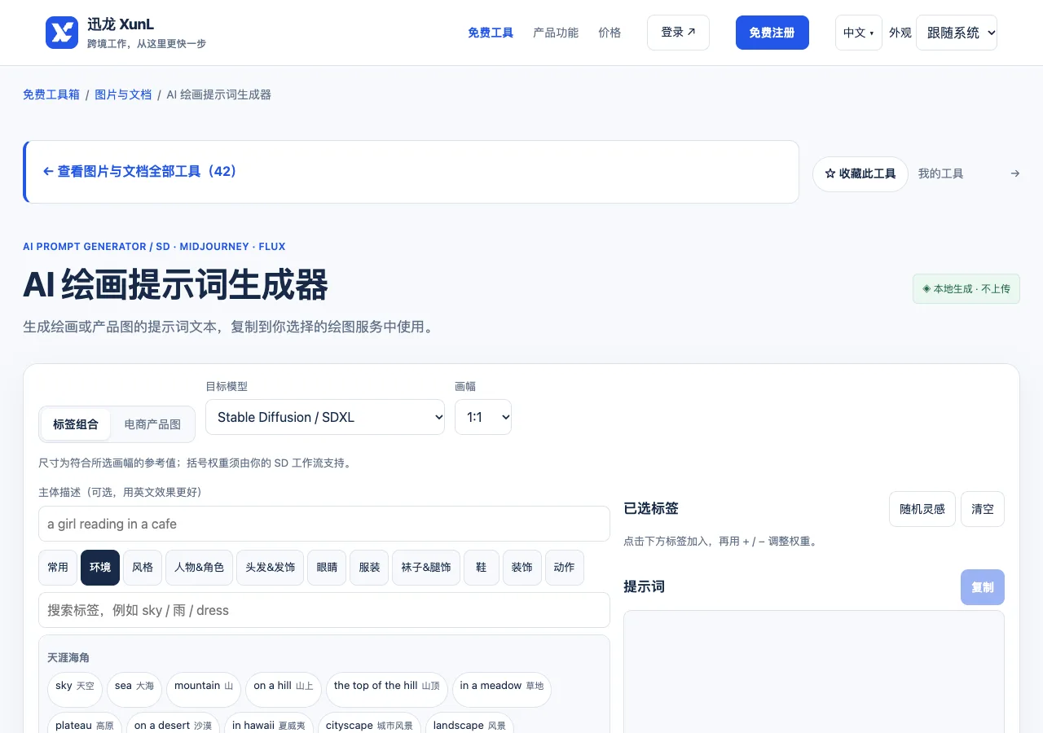This screenshot has height=733, width=1043.
Task: Open the 价格 pricing page
Action: point(610,33)
